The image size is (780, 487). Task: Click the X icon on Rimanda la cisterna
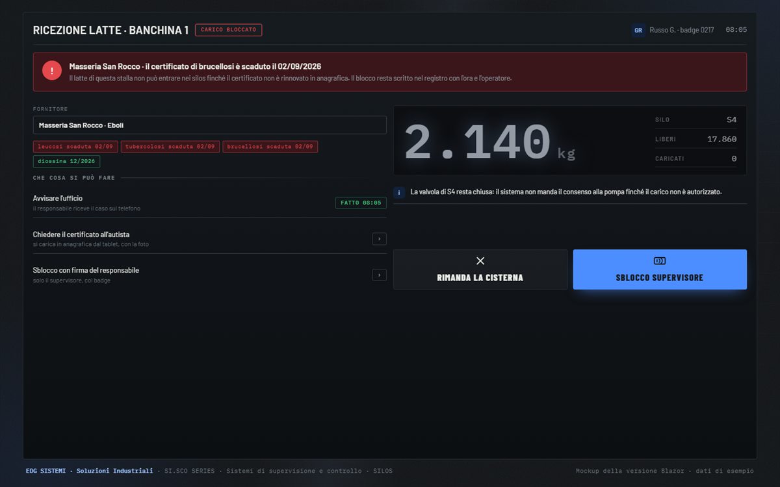coord(480,261)
